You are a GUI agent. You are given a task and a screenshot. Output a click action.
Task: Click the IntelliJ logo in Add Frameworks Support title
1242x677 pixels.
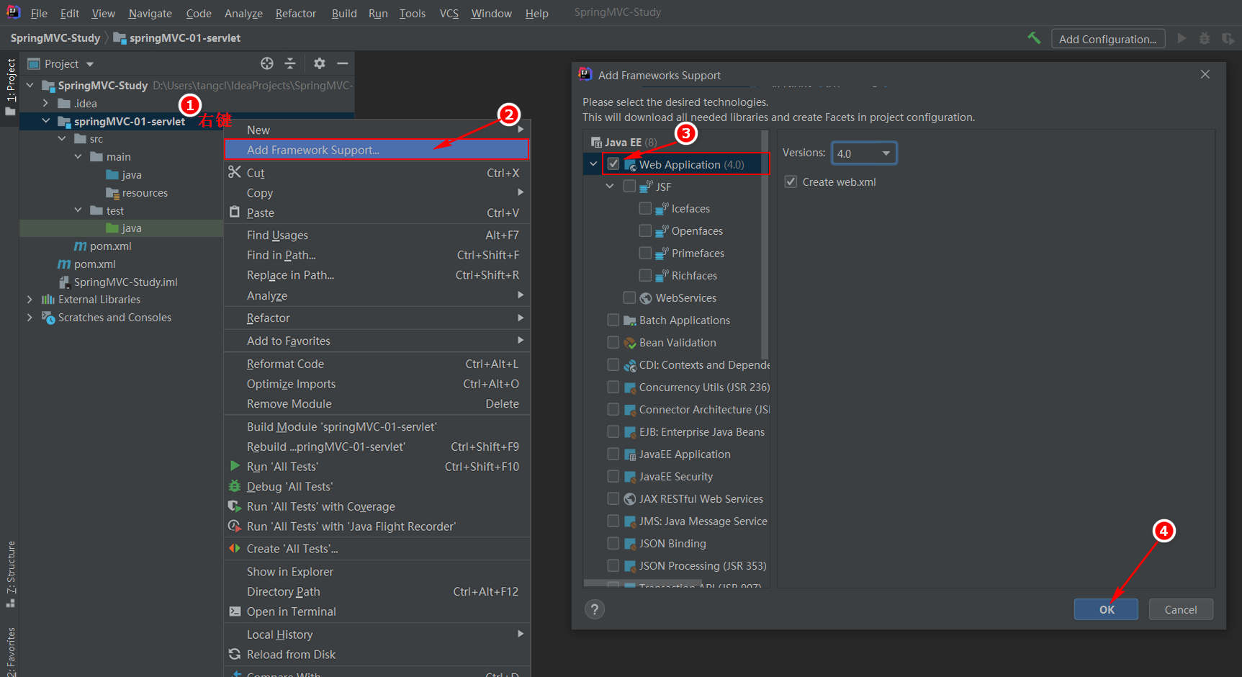(x=585, y=74)
